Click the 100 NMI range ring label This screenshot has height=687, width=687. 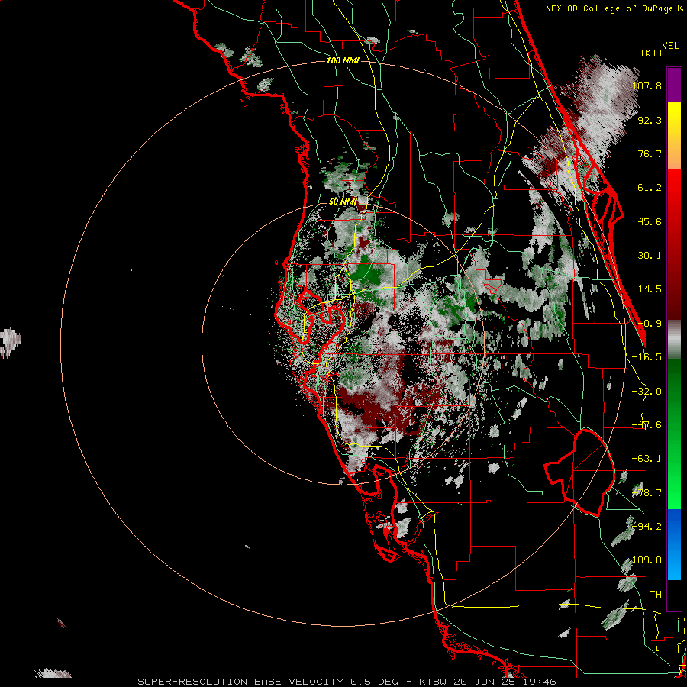click(343, 60)
